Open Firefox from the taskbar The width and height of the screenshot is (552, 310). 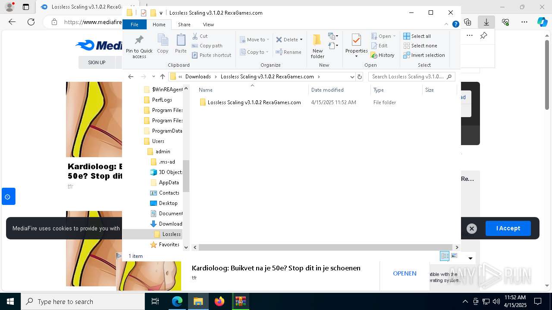pyautogui.click(x=220, y=302)
